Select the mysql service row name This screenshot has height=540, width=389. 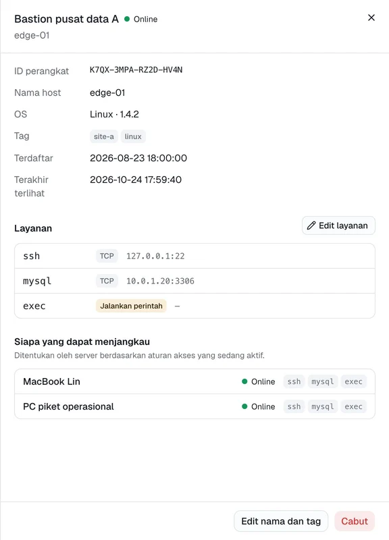coord(37,281)
